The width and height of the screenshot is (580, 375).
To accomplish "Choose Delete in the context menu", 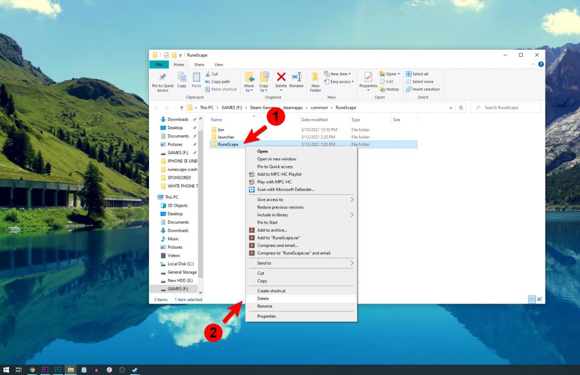I will coord(301,299).
